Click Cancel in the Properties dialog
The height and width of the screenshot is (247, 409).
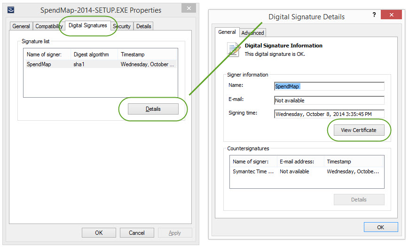pos(137,233)
